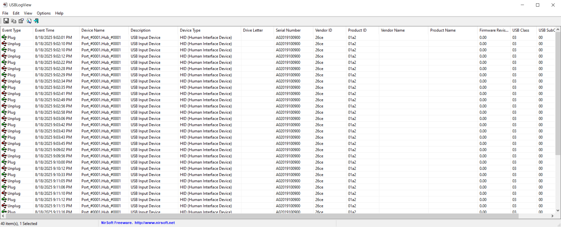Select the row with time 9:11:10 PM
The height and width of the screenshot is (227, 561).
[278, 193]
